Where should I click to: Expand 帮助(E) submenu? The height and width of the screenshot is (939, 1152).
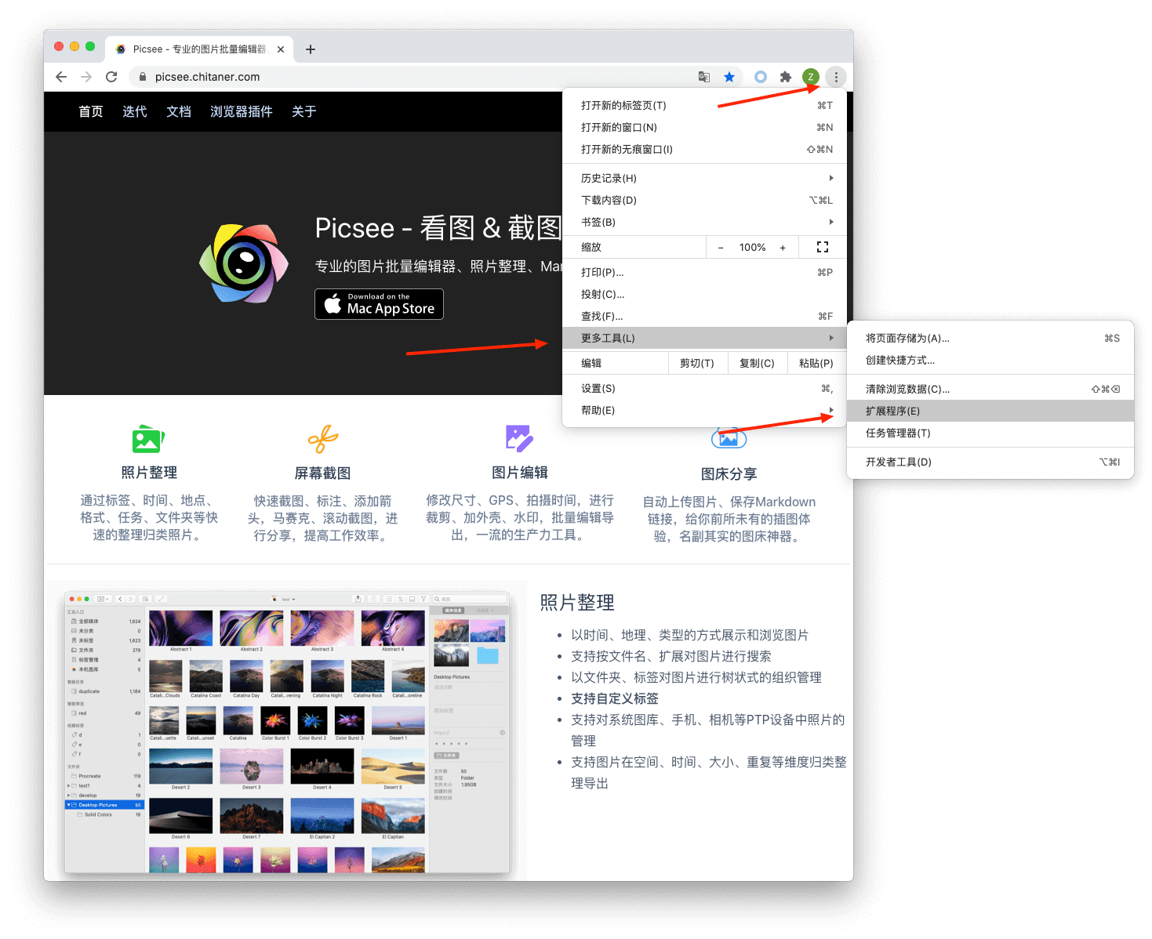click(x=704, y=410)
